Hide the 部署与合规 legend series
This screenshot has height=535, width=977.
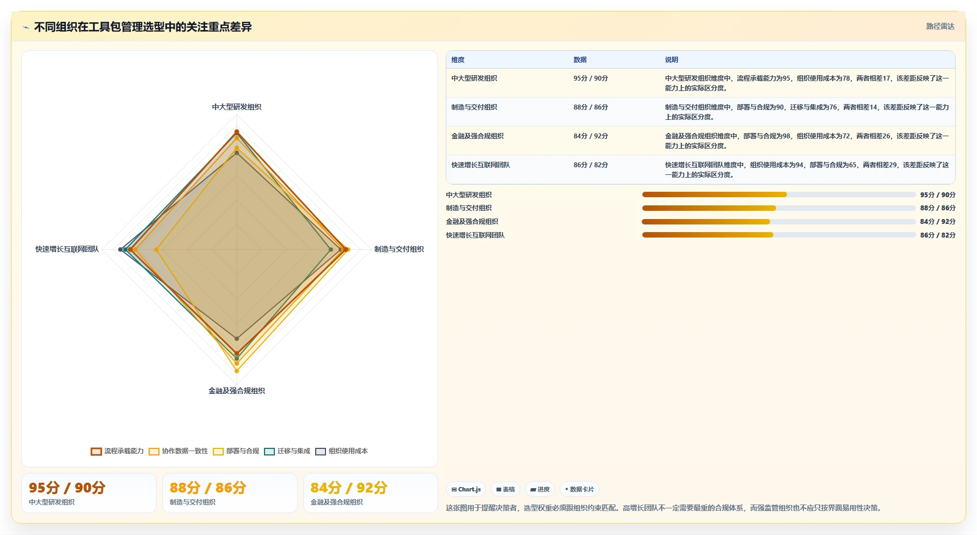236,451
